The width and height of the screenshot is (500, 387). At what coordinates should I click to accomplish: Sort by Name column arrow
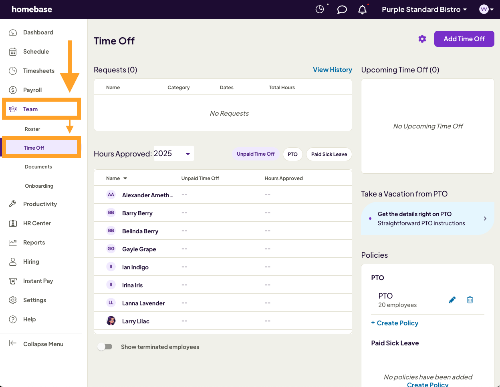(x=125, y=178)
